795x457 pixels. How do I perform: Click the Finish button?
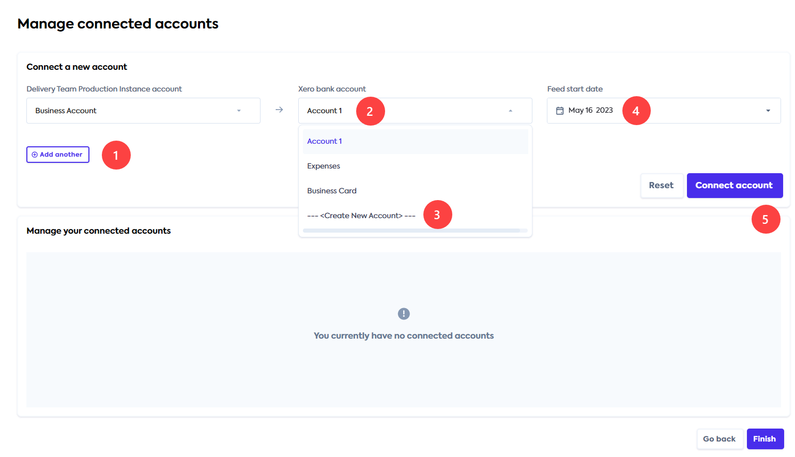pyautogui.click(x=766, y=438)
